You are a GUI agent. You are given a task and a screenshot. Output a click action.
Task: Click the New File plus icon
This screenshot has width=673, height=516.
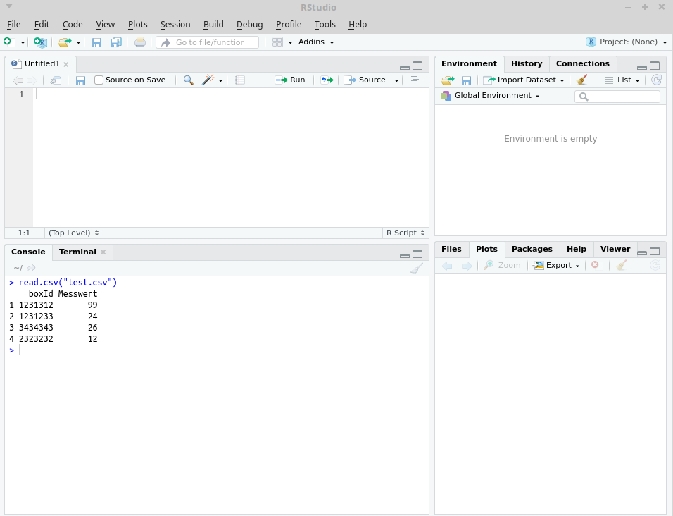click(x=8, y=42)
